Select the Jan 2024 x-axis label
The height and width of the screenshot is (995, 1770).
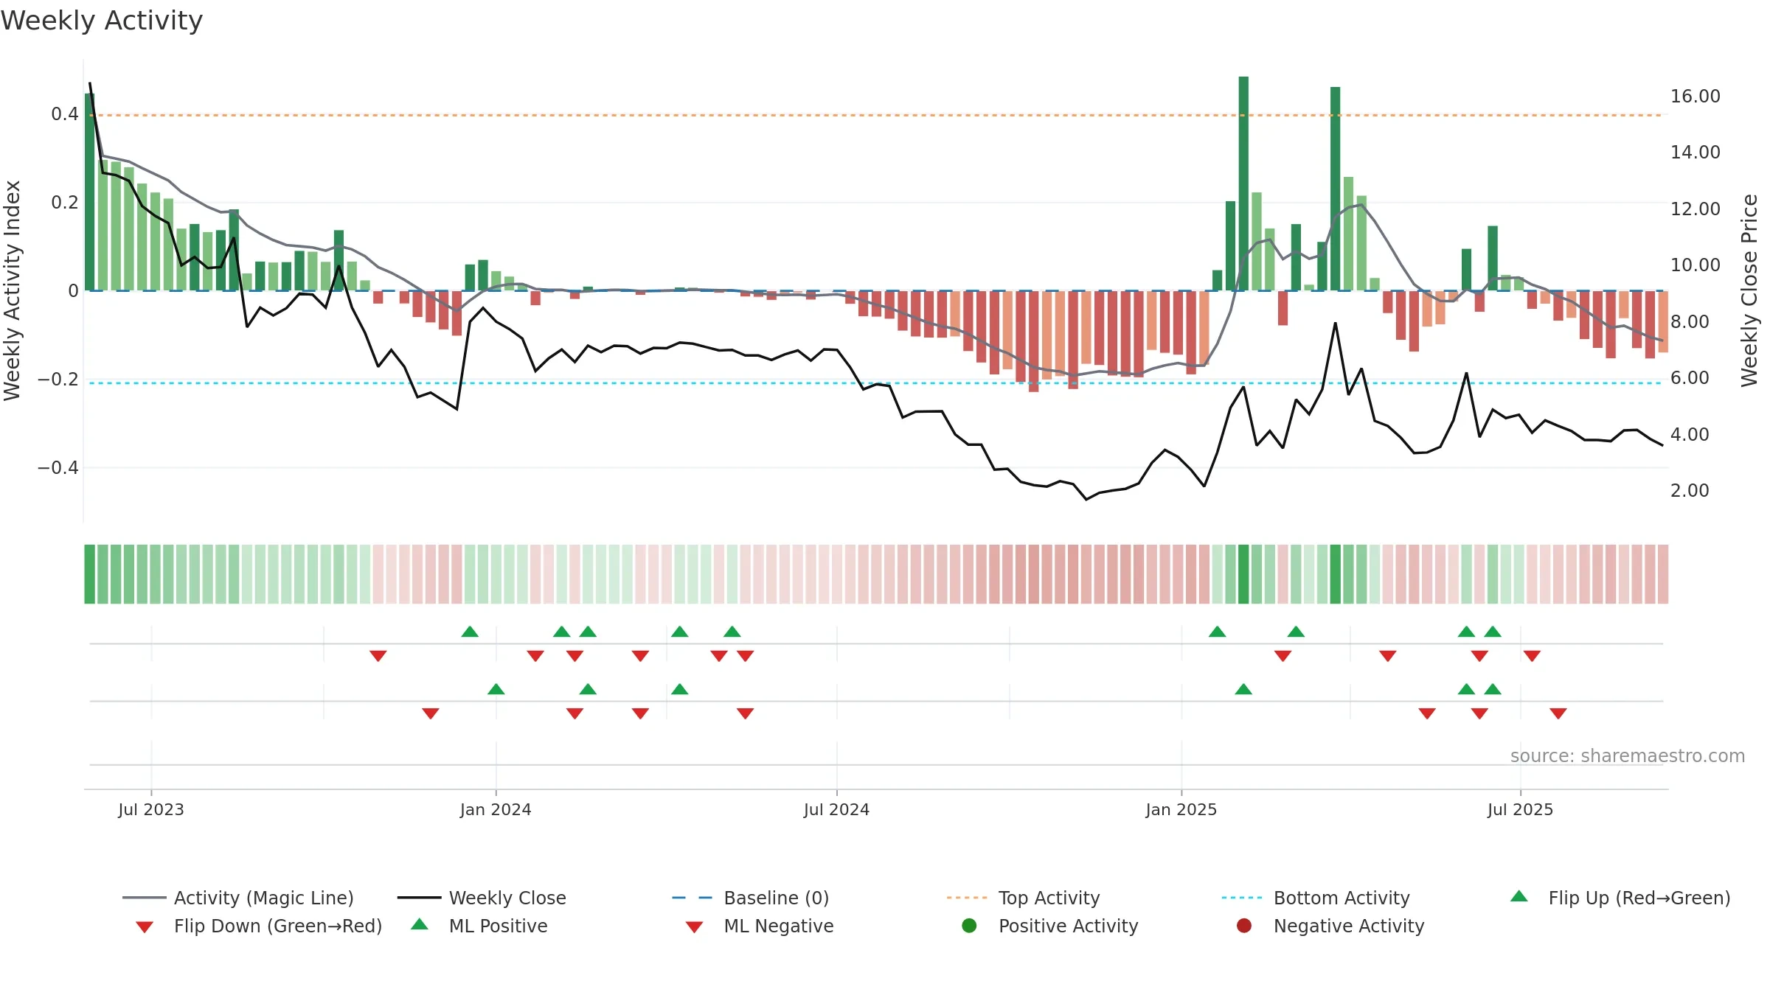[496, 809]
